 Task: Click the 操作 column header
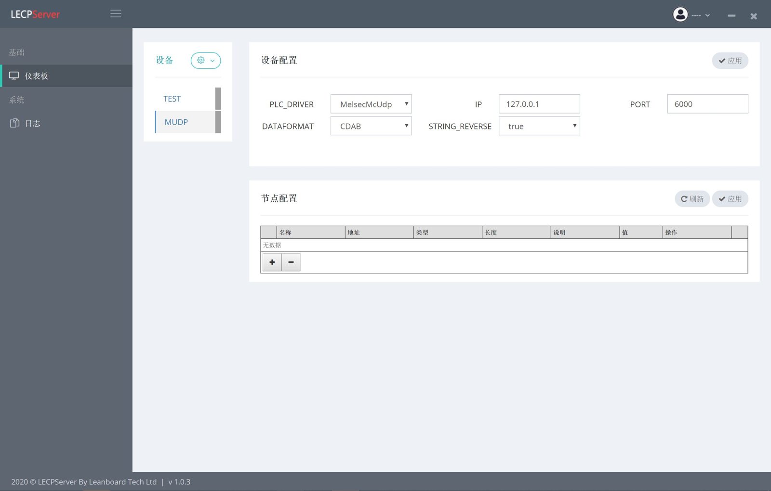pyautogui.click(x=697, y=233)
